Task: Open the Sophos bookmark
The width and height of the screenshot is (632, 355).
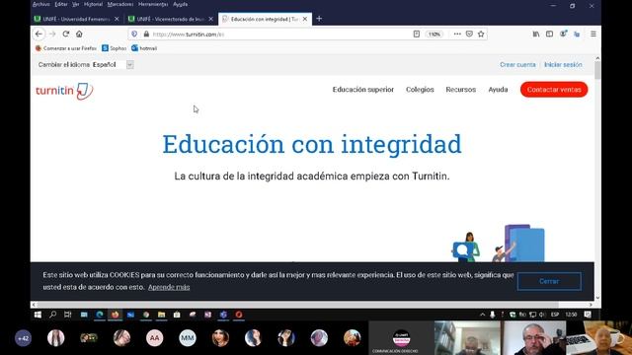Action: 115,48
